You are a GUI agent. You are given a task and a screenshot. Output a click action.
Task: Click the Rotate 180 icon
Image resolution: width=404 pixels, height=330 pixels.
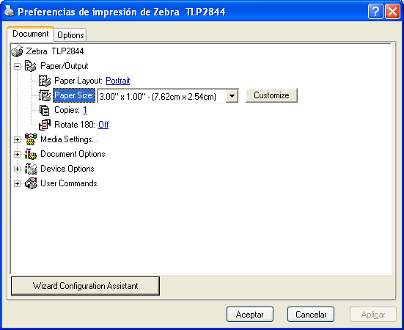[x=45, y=125]
